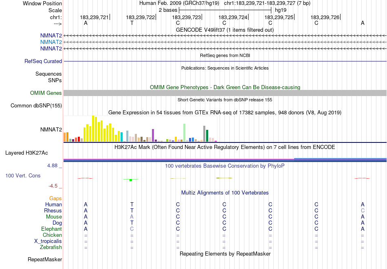Click the X_tropicalis alignment row label
The image size is (387, 269).
coord(48,241)
